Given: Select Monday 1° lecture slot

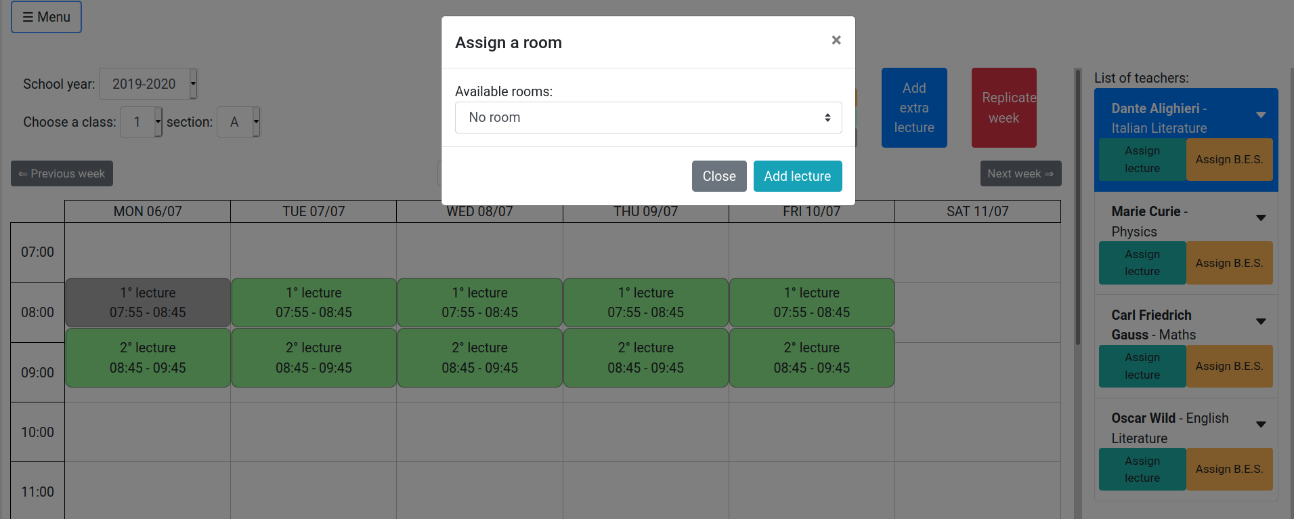Looking at the screenshot, I should [148, 302].
